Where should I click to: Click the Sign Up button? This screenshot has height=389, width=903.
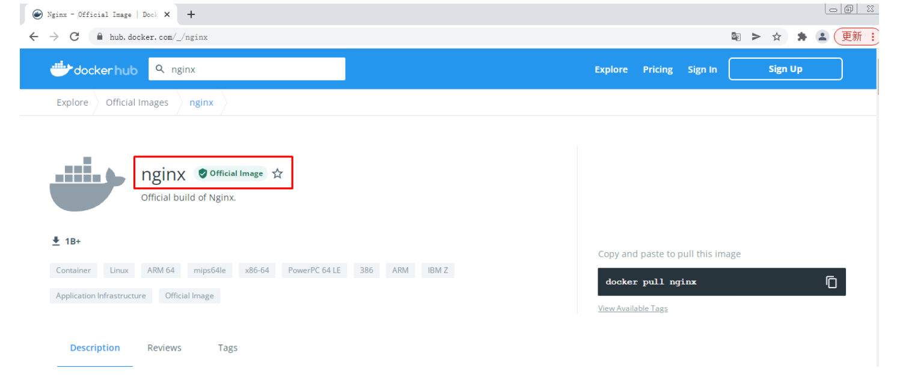[785, 69]
